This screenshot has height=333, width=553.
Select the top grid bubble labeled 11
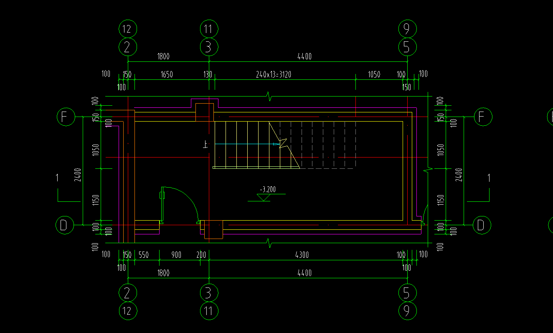[209, 29]
